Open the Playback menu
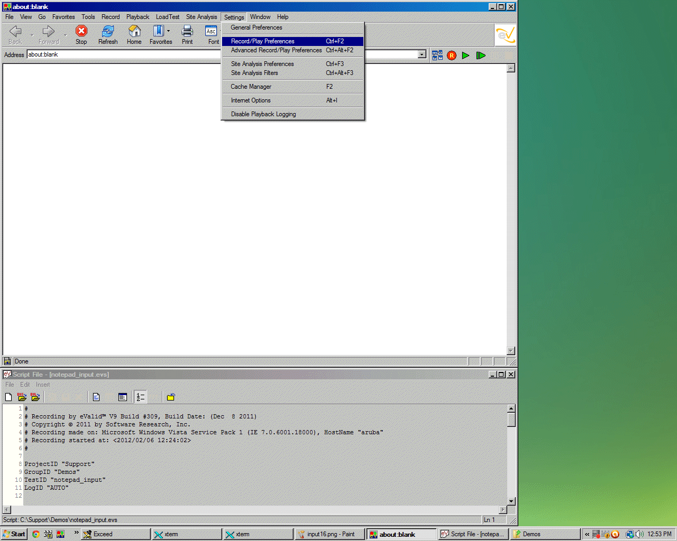Image resolution: width=677 pixels, height=541 pixels. point(138,17)
